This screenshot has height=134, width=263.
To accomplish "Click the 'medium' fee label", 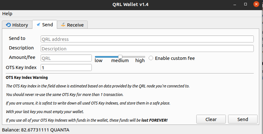I will [x=120, y=61].
